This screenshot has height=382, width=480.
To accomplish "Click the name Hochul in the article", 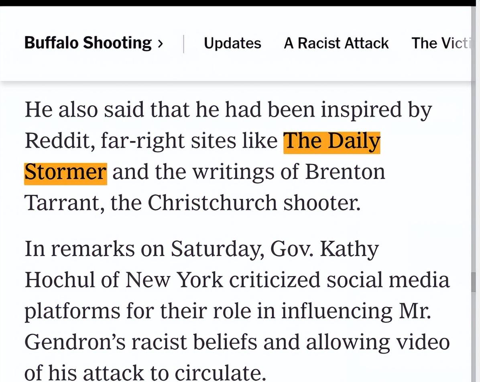I will pos(60,280).
